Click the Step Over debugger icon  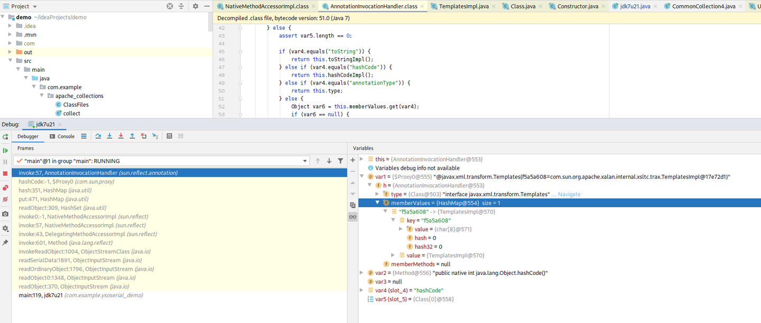98,136
